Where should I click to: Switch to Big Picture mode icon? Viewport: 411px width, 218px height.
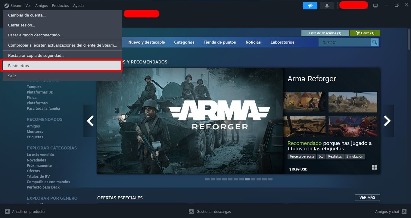pyautogui.click(x=375, y=5)
